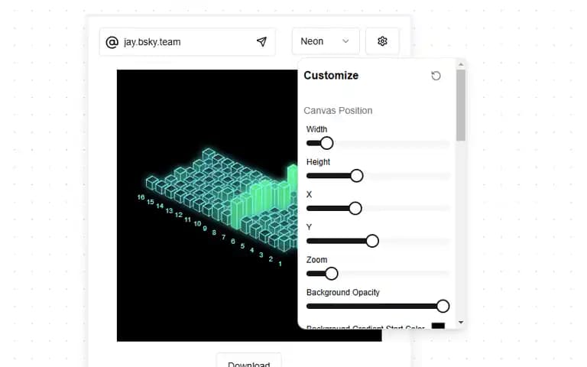Click the Y position slider handle
The height and width of the screenshot is (367, 587).
pyautogui.click(x=371, y=241)
